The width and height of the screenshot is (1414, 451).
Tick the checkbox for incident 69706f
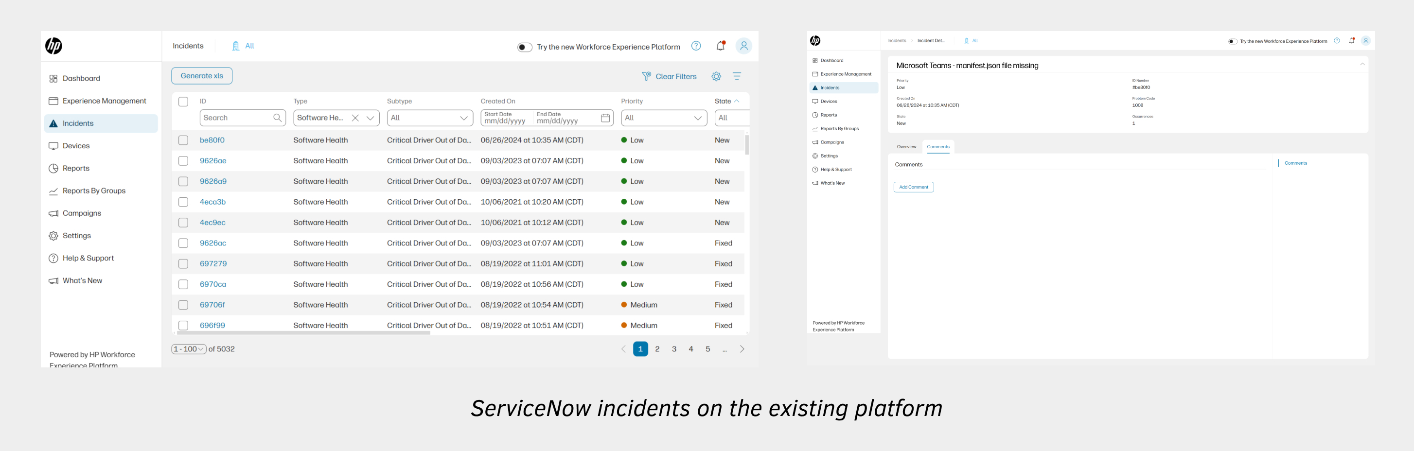(183, 305)
